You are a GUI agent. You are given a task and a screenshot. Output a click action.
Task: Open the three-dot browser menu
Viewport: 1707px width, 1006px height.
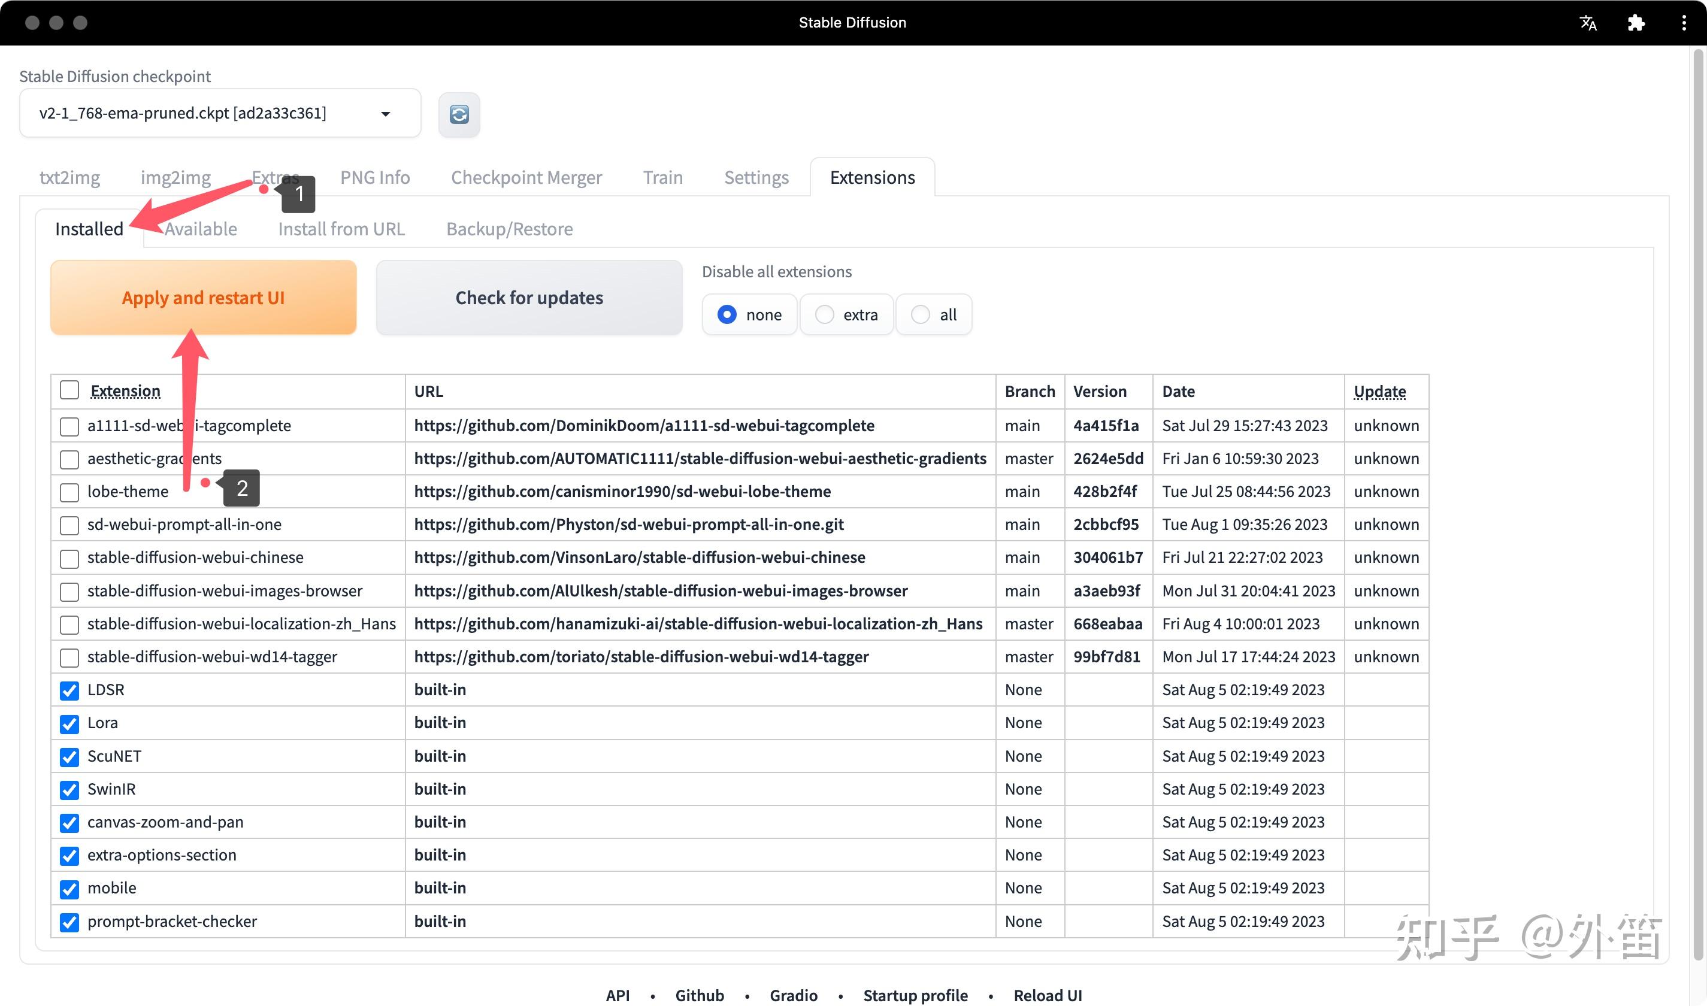click(x=1683, y=22)
